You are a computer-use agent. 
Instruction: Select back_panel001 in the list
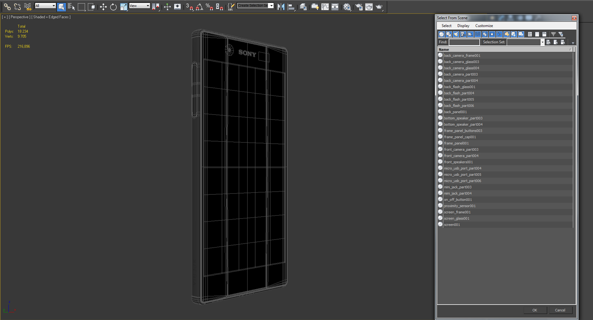[505, 112]
